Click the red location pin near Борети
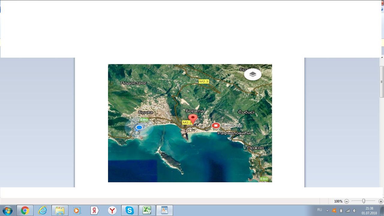Screen dimensions: 384x216 point(192,118)
